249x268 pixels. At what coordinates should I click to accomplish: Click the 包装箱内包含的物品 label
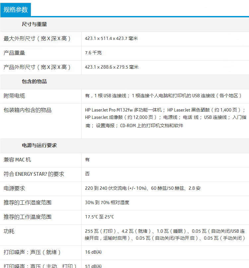coord(28,110)
